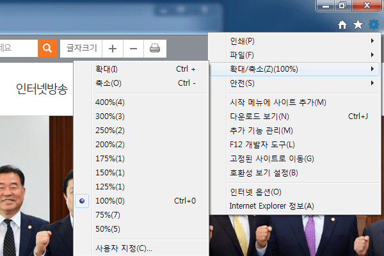Set zoom to 250%(2)
The image size is (384, 256).
pyautogui.click(x=141, y=131)
